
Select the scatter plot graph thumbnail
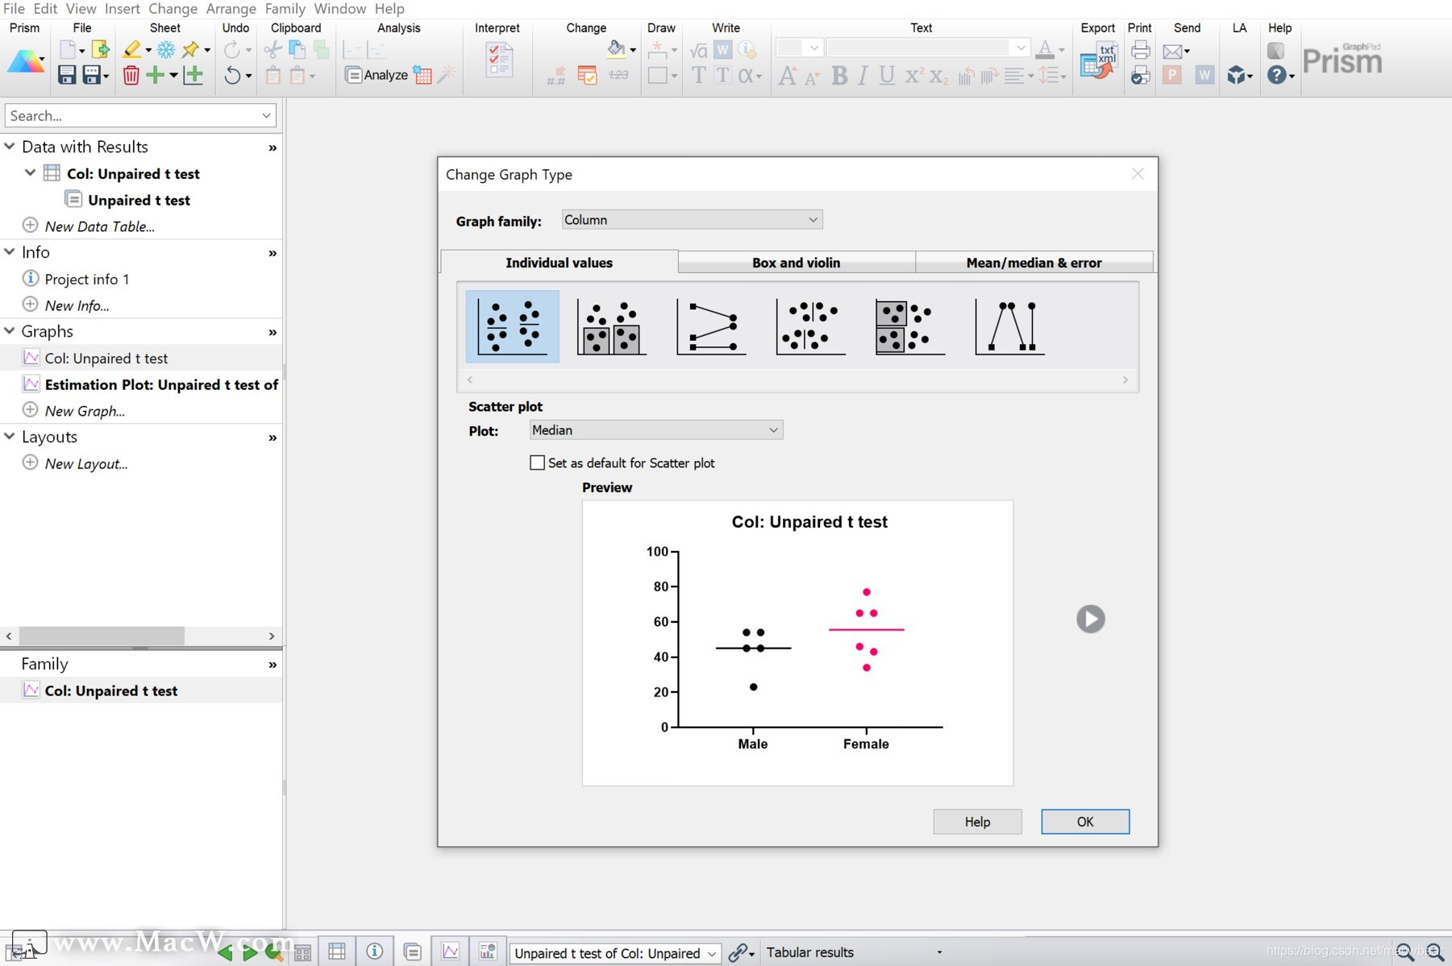pyautogui.click(x=512, y=326)
